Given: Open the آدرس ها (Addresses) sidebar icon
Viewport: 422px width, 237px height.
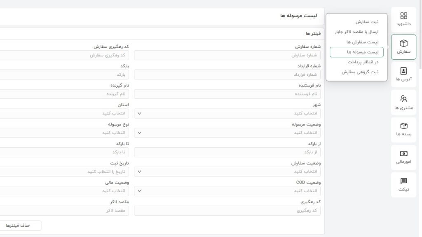Looking at the screenshot, I should coord(404,74).
